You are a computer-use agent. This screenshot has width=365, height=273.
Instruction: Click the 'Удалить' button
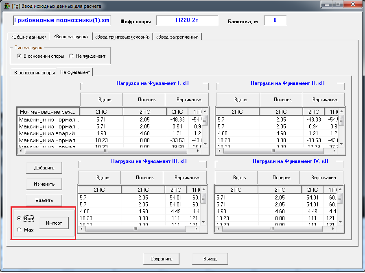tap(44, 200)
